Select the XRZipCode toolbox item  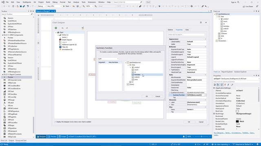(x=12, y=137)
